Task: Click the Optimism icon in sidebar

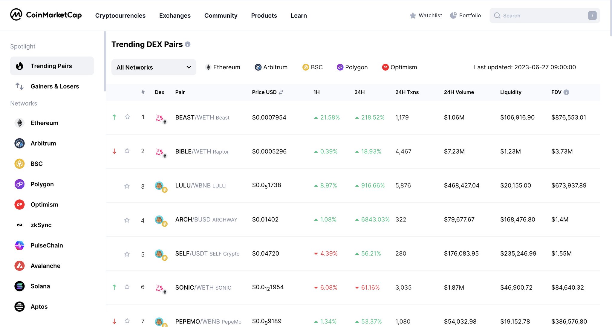Action: (20, 204)
